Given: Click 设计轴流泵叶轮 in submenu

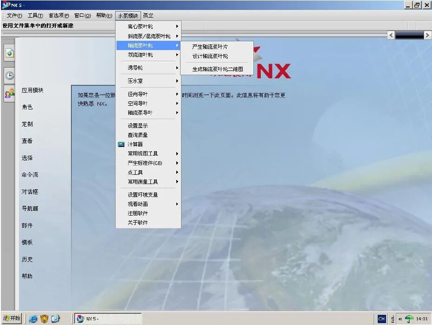Looking at the screenshot, I should [x=217, y=56].
